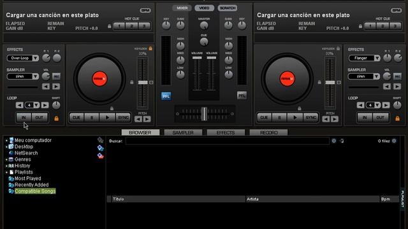Expand Playlists tree node

pyautogui.click(x=6, y=172)
